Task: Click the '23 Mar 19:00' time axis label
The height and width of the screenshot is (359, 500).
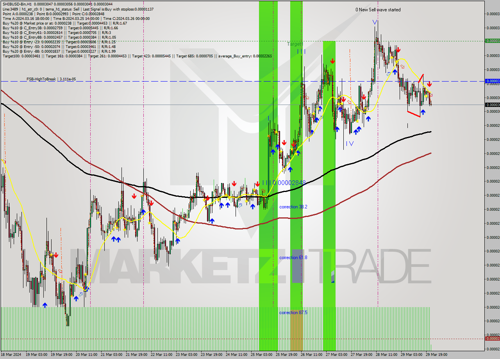Action: [211, 355]
